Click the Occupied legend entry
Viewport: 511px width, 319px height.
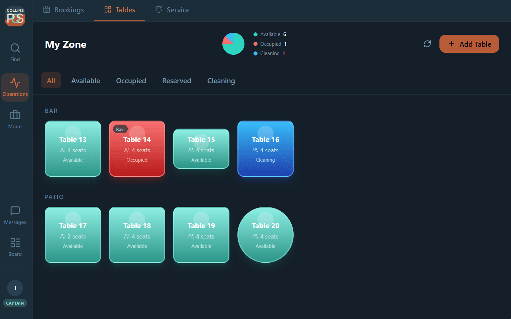[x=270, y=44]
